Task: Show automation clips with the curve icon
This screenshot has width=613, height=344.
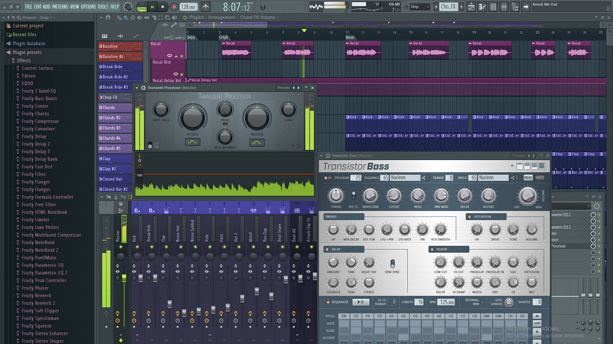Action: click(136, 36)
